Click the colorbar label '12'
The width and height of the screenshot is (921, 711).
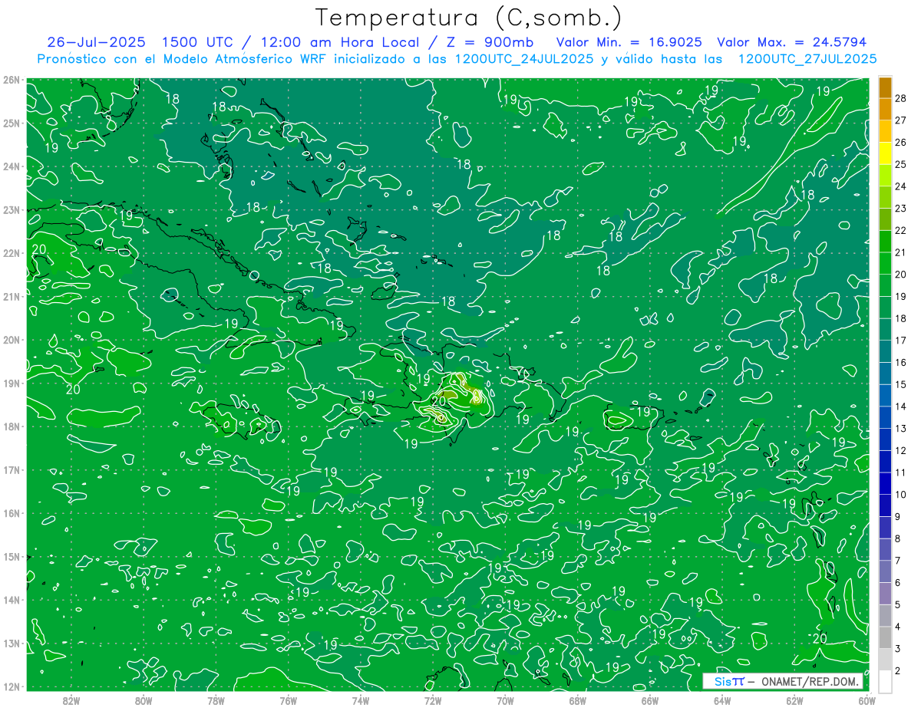click(900, 450)
